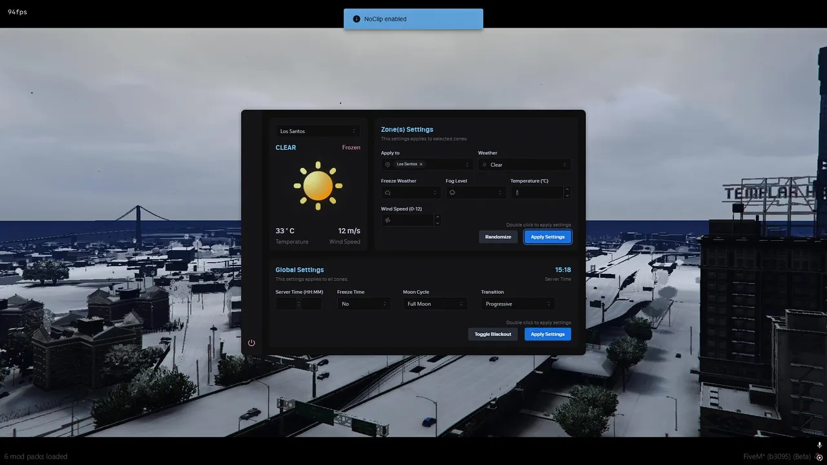
Task: Open the Transition dropdown showing Progressive
Action: [x=518, y=304]
